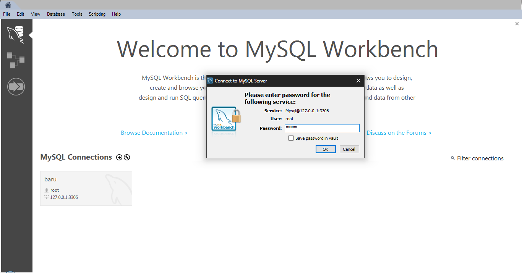522x273 pixels.
Task: Close the Connect to MySQL Server dialog
Action: 358,81
